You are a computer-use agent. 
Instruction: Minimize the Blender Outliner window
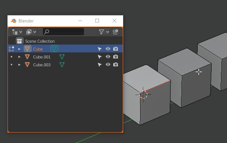80,21
